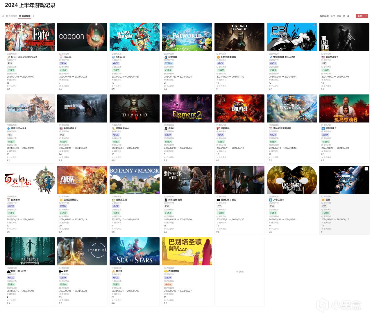Image resolution: width=372 pixels, height=320 pixels.
Task: Click the STEAM platform tag on 幻兽帕鲁
Action: tap(169, 63)
